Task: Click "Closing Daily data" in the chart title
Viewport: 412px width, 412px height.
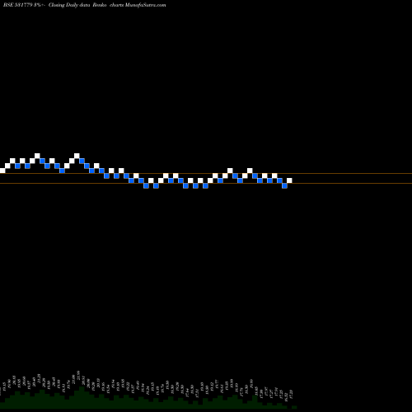Action: [x=69, y=5]
